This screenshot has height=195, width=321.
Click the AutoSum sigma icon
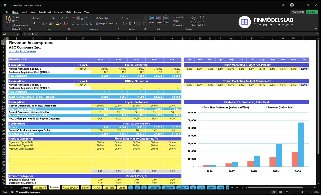click(x=174, y=17)
